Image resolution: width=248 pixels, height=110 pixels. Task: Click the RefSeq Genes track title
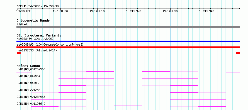[28, 66]
